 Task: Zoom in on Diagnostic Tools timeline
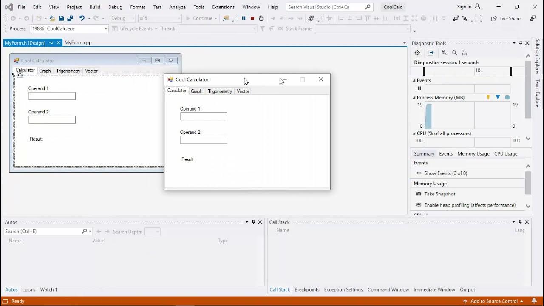pyautogui.click(x=444, y=53)
